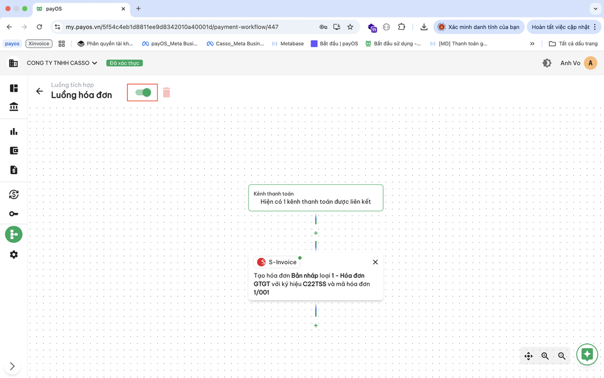Open the settings gear in sidebar
The width and height of the screenshot is (604, 378).
[14, 255]
